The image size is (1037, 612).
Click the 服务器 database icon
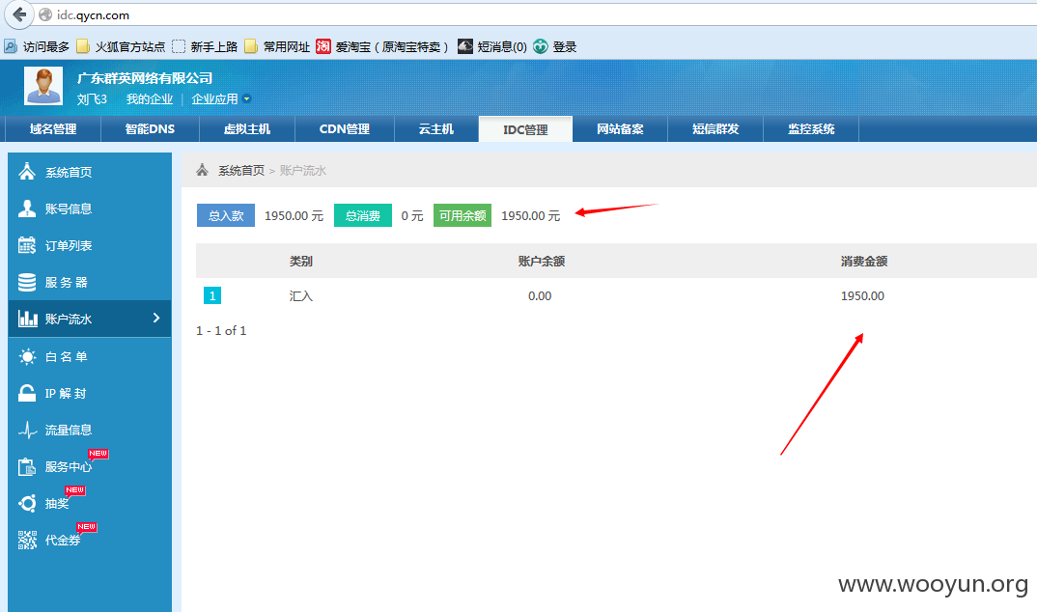click(x=27, y=282)
